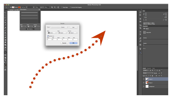Screen dimensions: 172x99
Task: Enable the Align Edges checkbox
Action: click(x=62, y=7)
